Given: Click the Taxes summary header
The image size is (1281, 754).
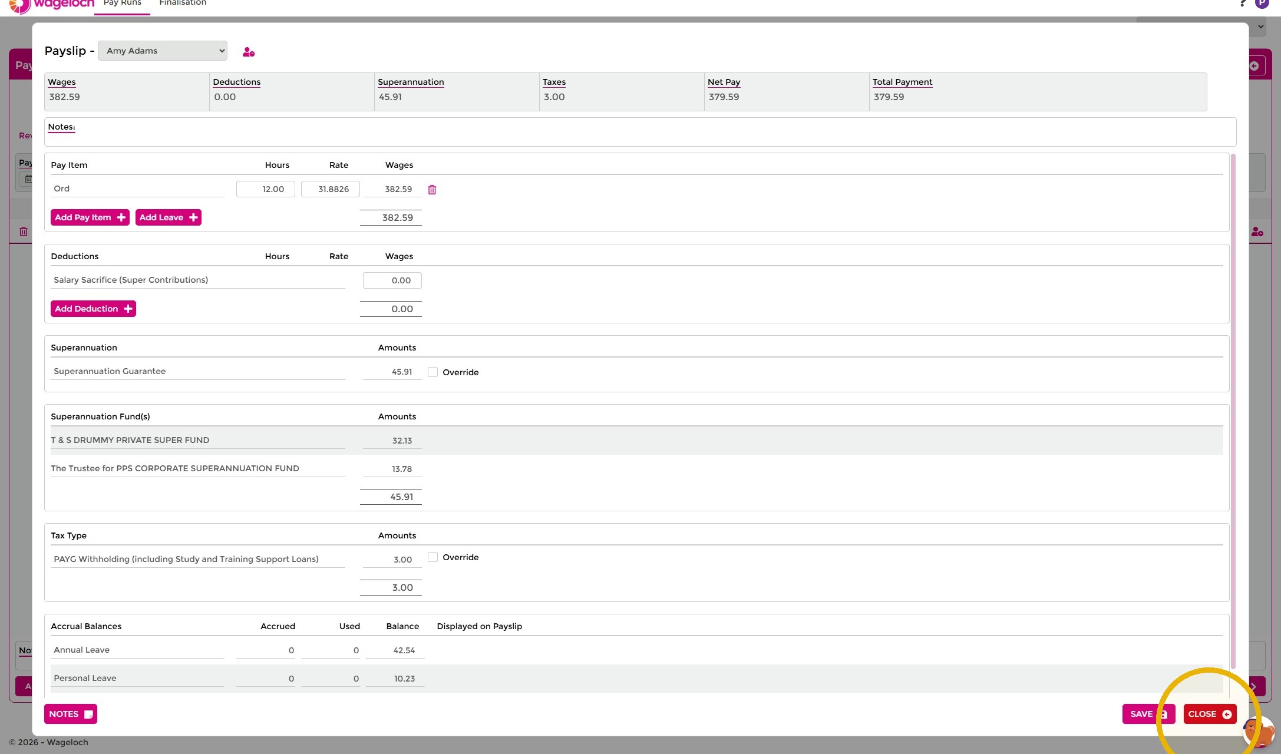Looking at the screenshot, I should [x=554, y=82].
